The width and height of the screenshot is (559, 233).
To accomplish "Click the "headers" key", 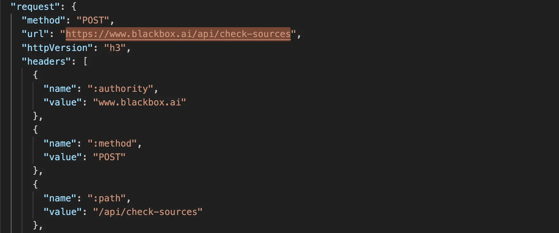I will pyautogui.click(x=46, y=61).
